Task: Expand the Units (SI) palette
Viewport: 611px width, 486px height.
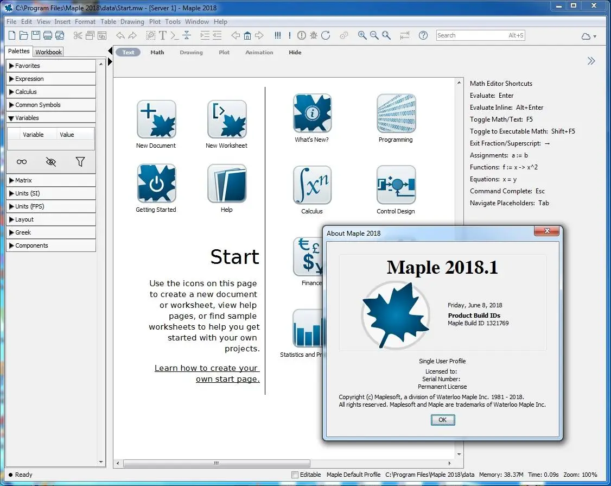Action: click(x=51, y=193)
